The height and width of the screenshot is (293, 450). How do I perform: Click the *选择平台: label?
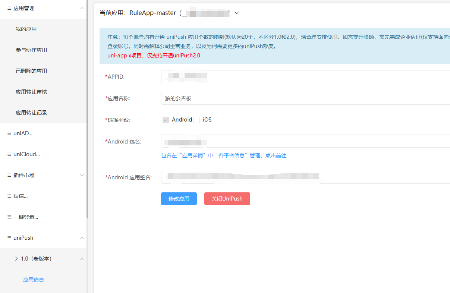coord(117,120)
